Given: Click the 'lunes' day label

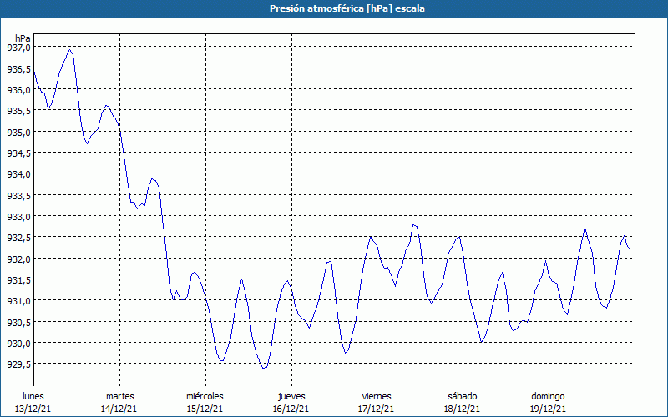Looking at the screenshot, I should click(33, 396).
